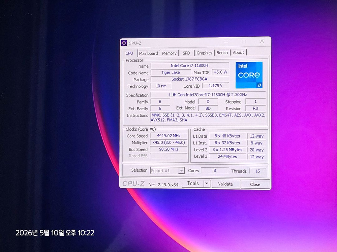Click the Core VID value 1.175 V

tap(215, 86)
